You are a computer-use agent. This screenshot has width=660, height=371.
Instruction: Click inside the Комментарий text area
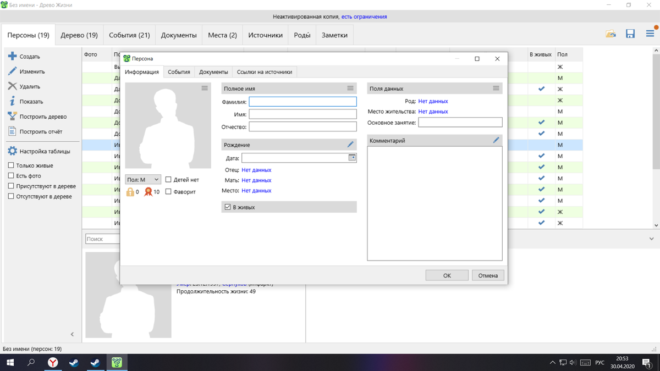(x=435, y=203)
